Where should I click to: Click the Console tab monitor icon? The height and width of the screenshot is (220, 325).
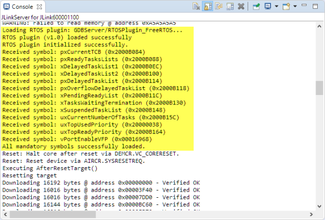pyautogui.click(x=7, y=7)
